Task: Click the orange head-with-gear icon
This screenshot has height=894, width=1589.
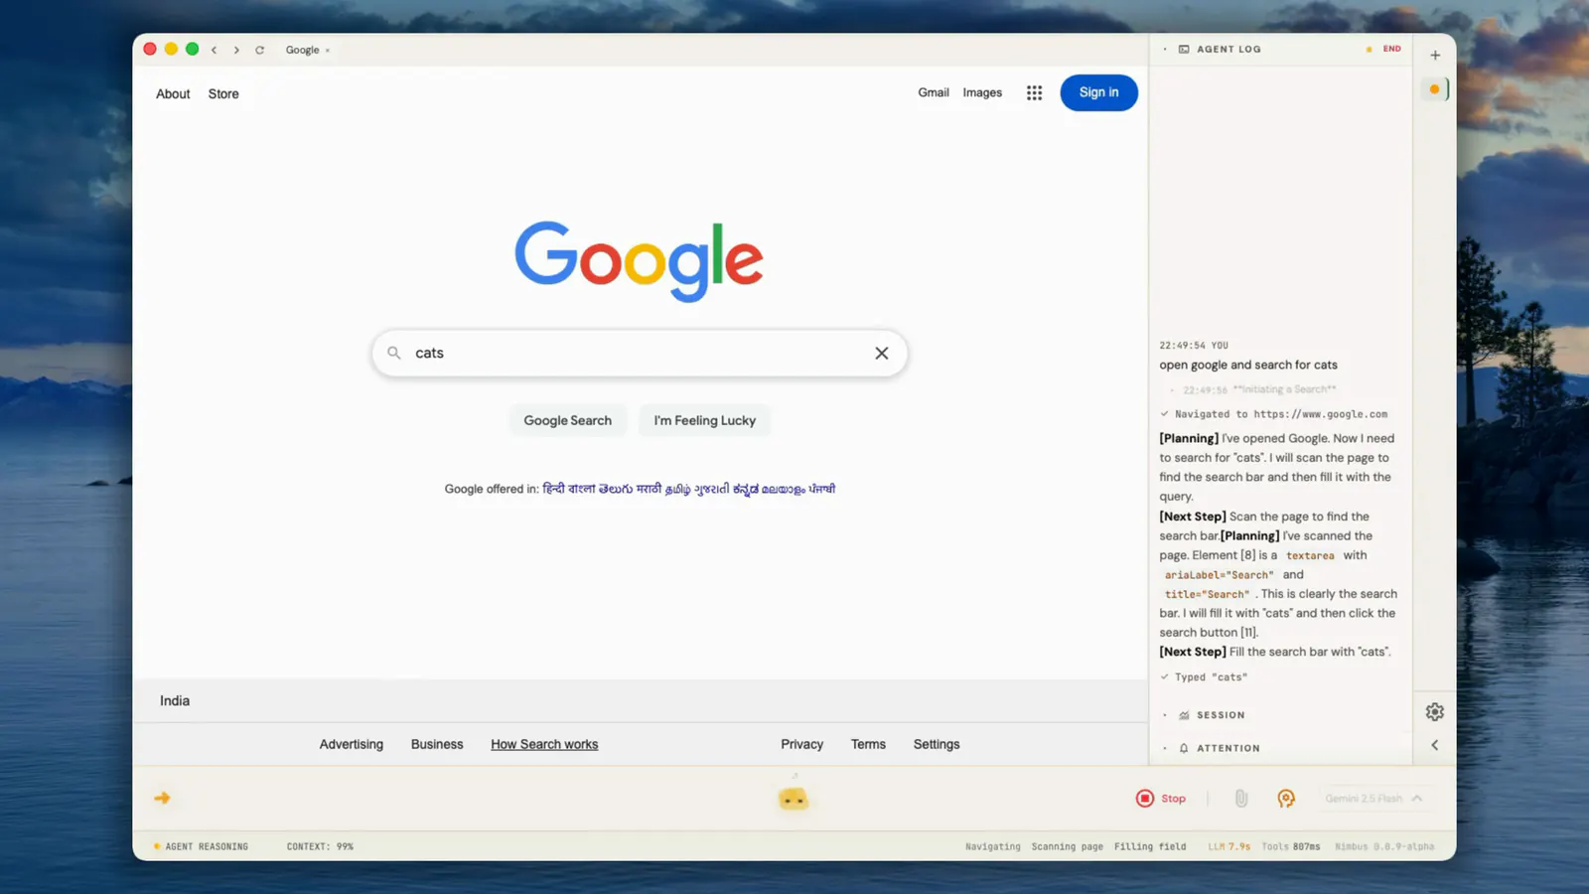Action: click(x=1286, y=798)
